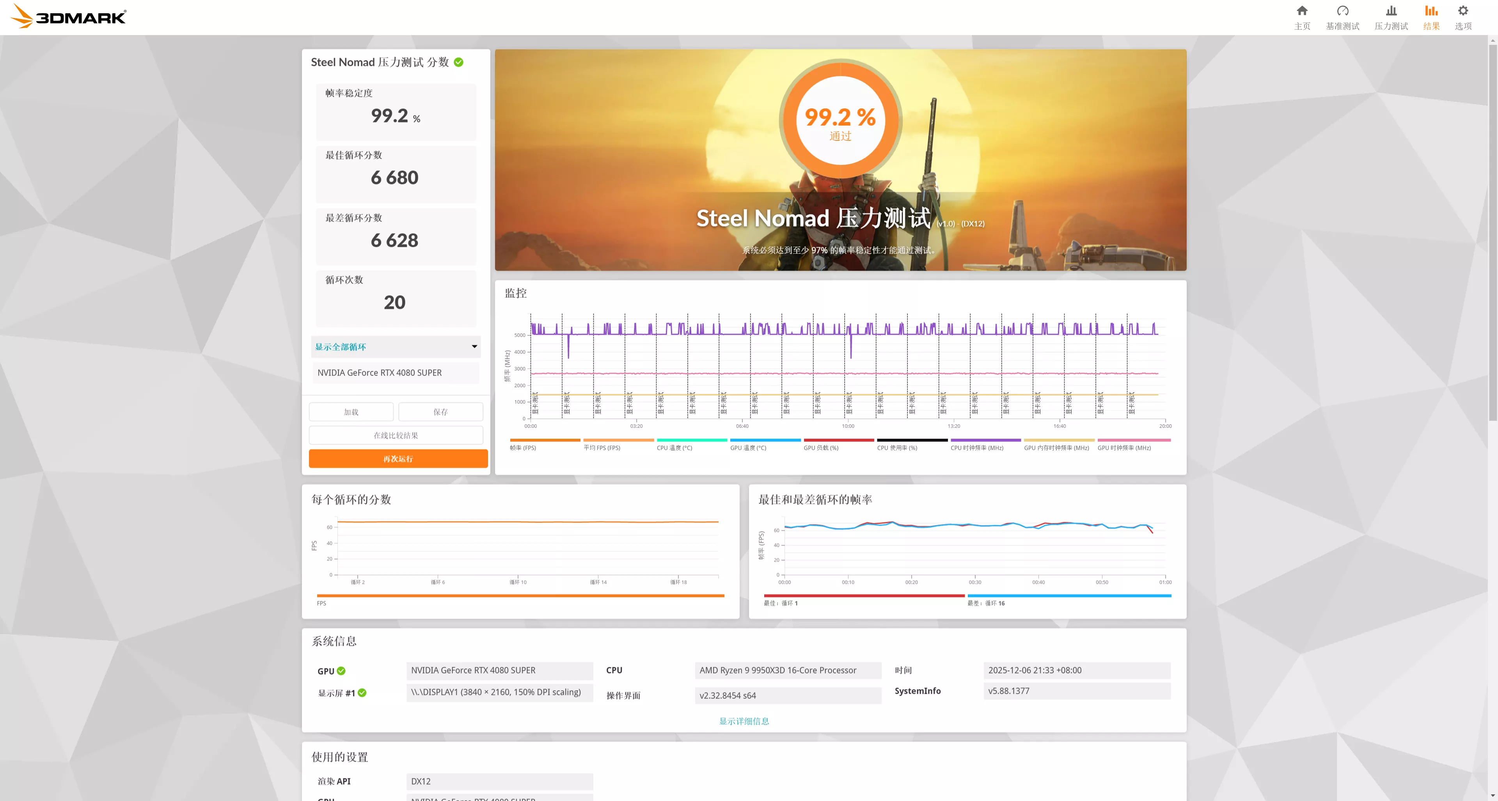Switch to the 基准测试 section

click(x=1342, y=26)
